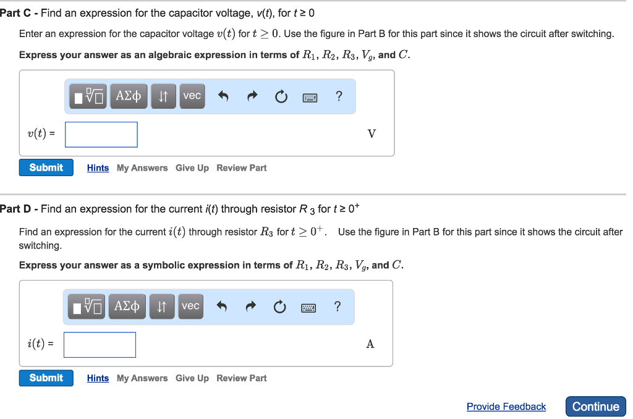Give Up on Part D
Viewport: 633px width, 419px height.
[x=192, y=378]
